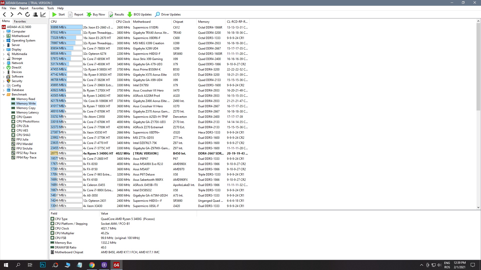
Task: Select FP32 Ray-Trace benchmark
Action: 26,153
